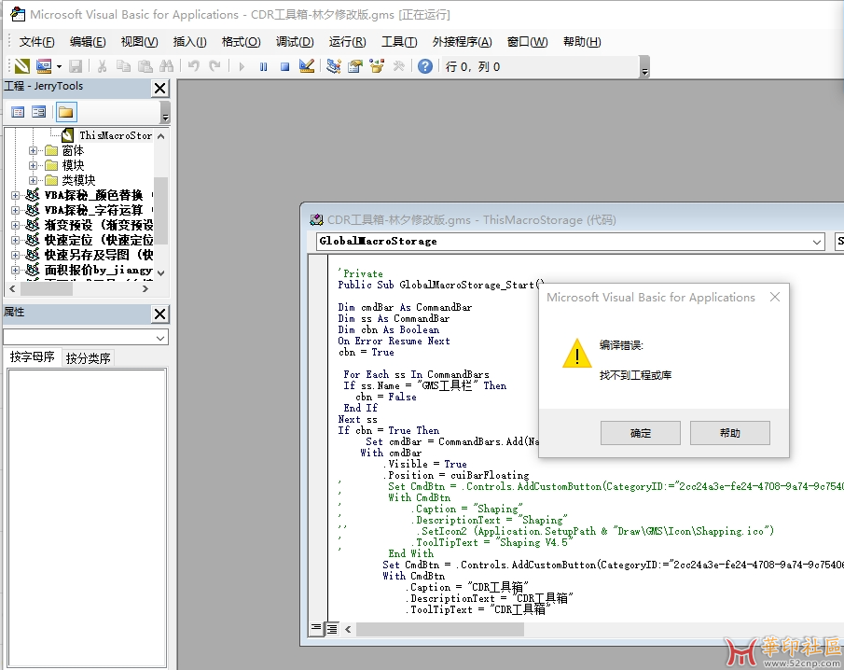Open the GlobalMacroStorage object dropdown
844x670 pixels.
(817, 242)
